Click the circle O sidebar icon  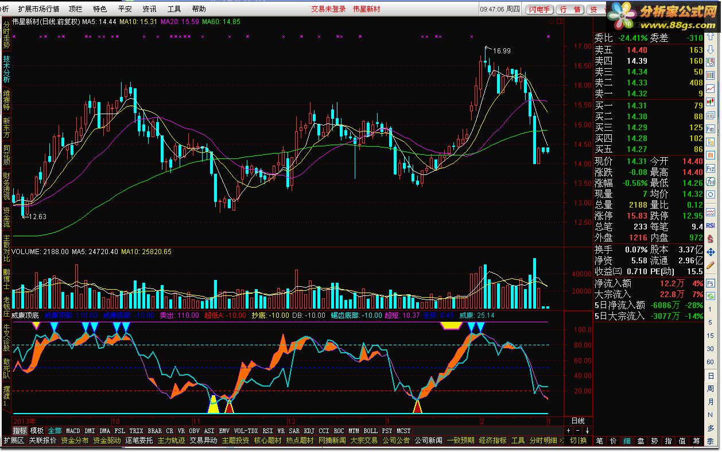tap(711, 194)
